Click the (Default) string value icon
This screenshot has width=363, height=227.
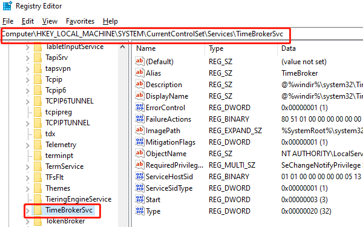140,61
